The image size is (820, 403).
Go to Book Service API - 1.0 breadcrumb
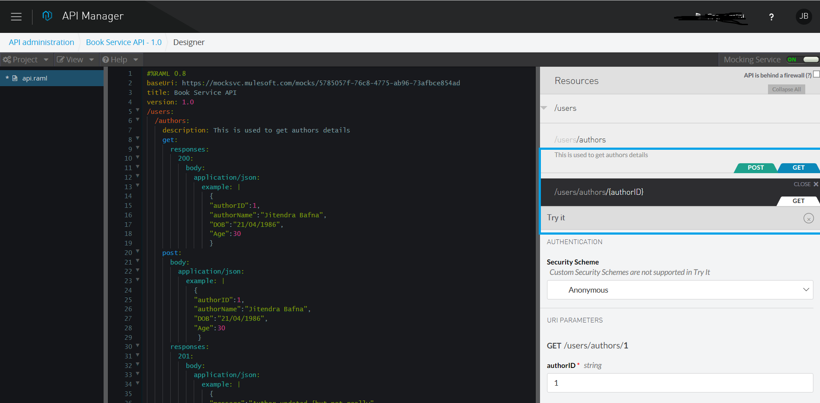pos(124,42)
